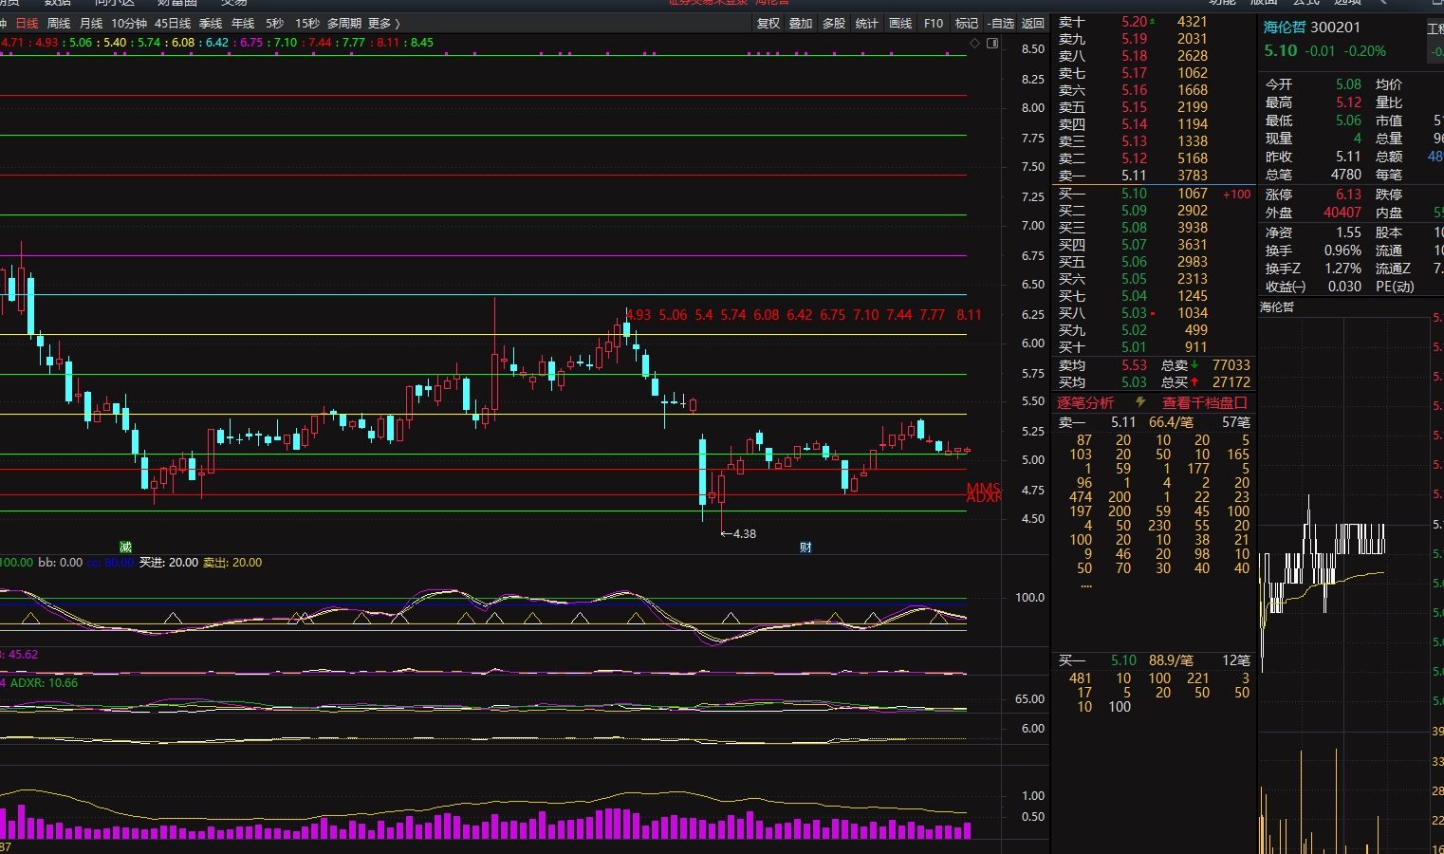Select the 年线 yearly period
Image resolution: width=1444 pixels, height=854 pixels.
[243, 23]
